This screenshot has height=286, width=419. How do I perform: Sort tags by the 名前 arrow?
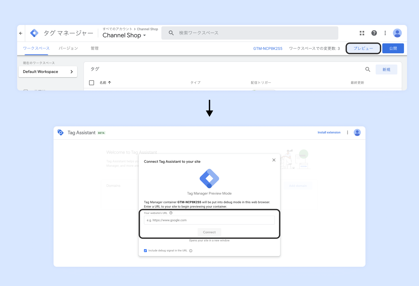[x=109, y=83]
